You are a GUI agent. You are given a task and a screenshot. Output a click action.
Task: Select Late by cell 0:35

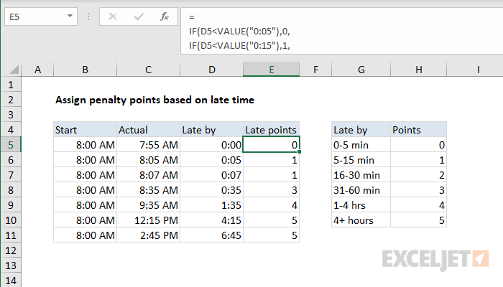click(212, 190)
